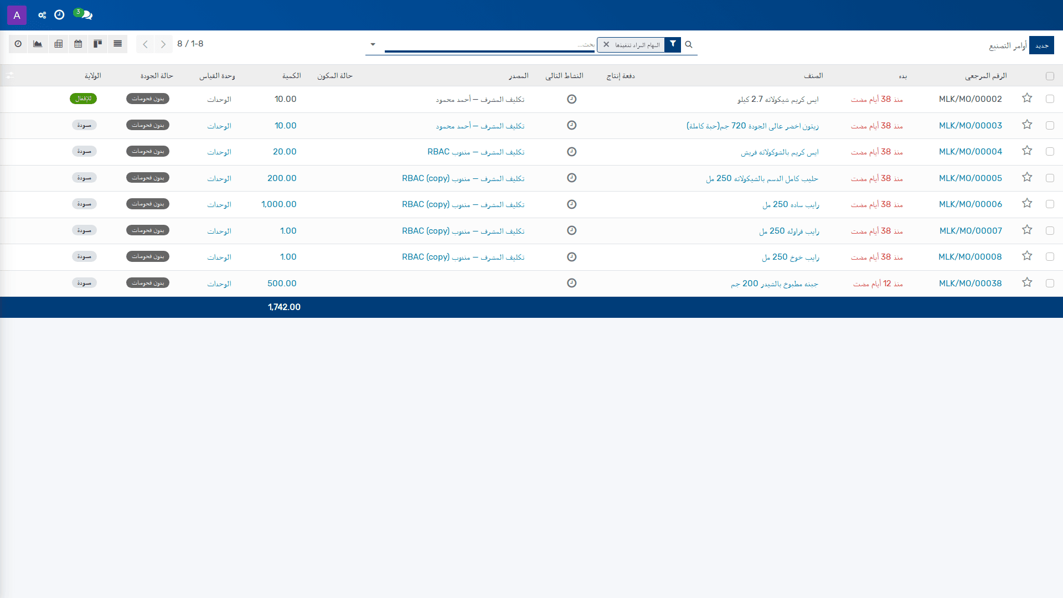Select the MLK/MO/00006 row checkbox
Image resolution: width=1063 pixels, height=598 pixels.
pyautogui.click(x=1050, y=204)
